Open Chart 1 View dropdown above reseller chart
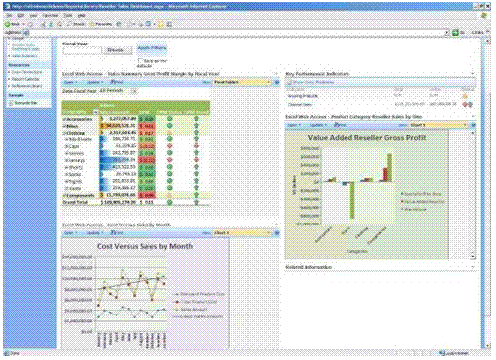This screenshot has width=496, height=360. tap(439, 125)
